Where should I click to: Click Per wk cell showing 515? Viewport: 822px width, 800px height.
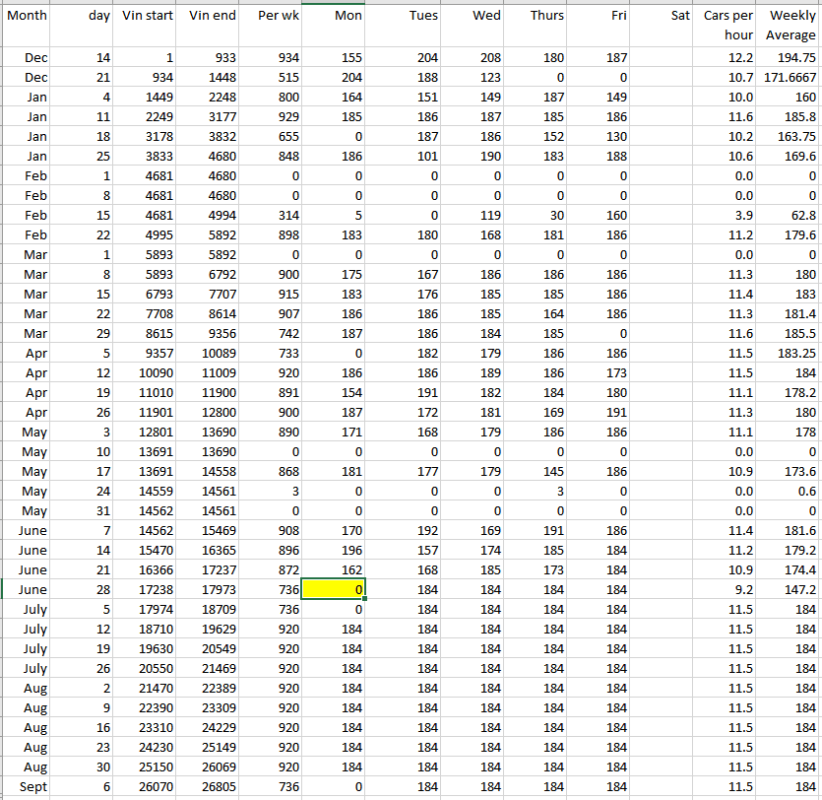pos(271,77)
